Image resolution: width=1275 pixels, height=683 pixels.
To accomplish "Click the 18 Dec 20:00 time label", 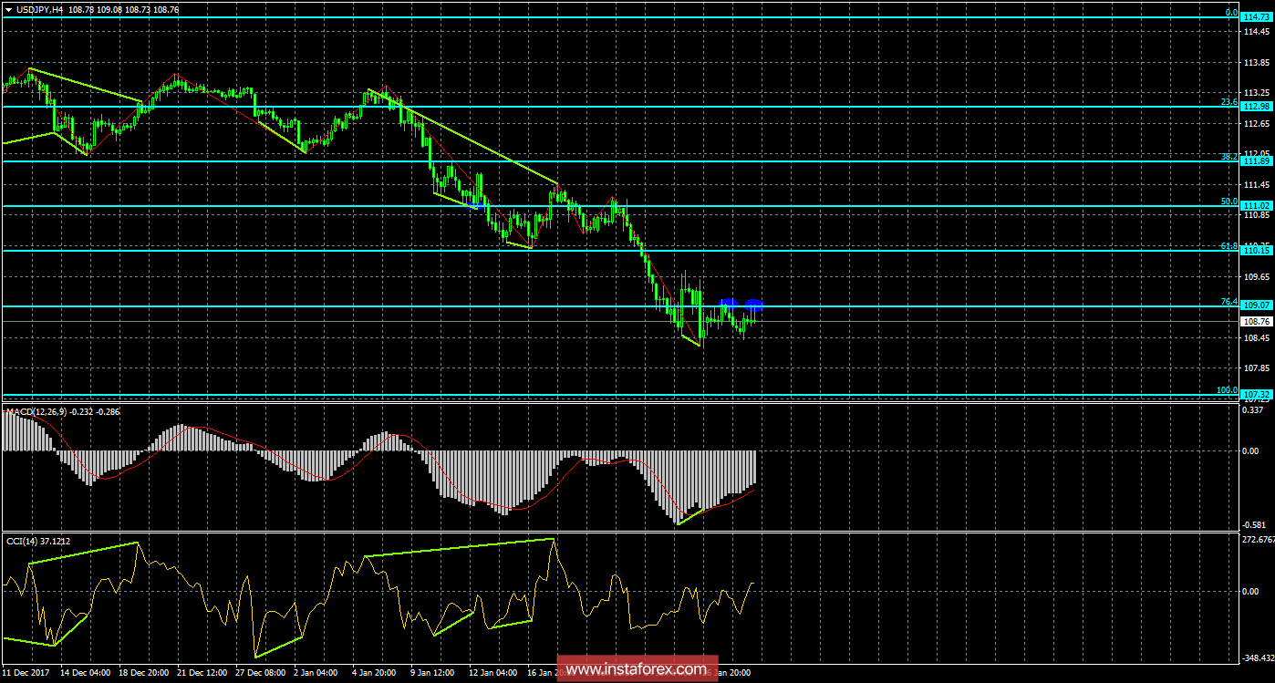I will pyautogui.click(x=144, y=673).
